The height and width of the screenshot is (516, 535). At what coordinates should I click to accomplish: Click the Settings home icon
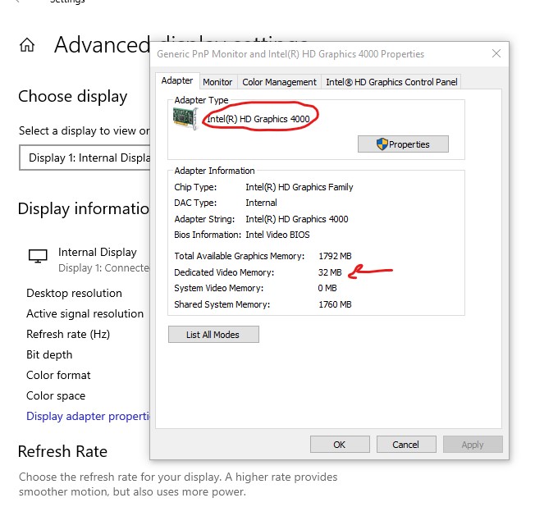click(x=27, y=45)
